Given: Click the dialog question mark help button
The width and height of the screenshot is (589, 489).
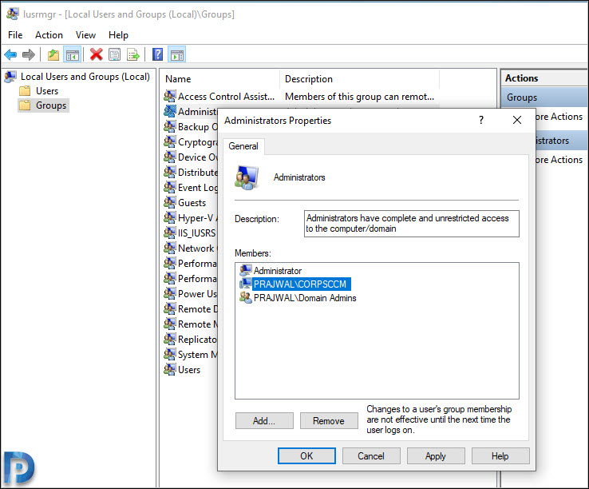Looking at the screenshot, I should [x=481, y=121].
